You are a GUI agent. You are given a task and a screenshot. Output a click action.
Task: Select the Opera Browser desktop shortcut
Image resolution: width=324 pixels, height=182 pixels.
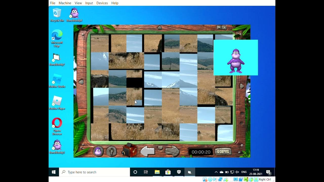click(x=57, y=126)
